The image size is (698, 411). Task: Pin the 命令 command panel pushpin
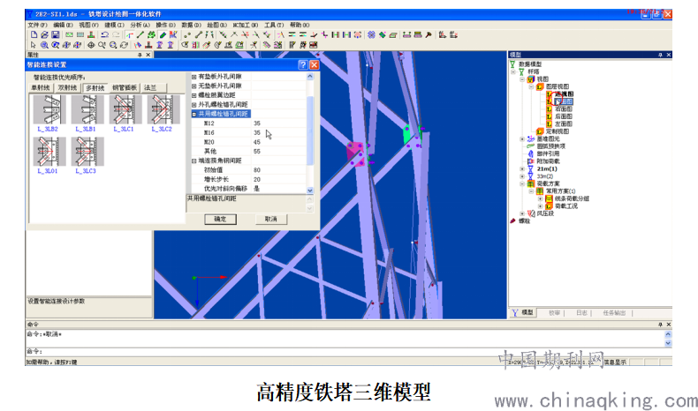660,325
